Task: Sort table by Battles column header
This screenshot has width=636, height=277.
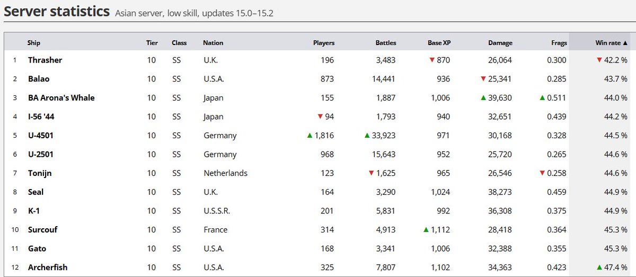Action: click(x=385, y=43)
